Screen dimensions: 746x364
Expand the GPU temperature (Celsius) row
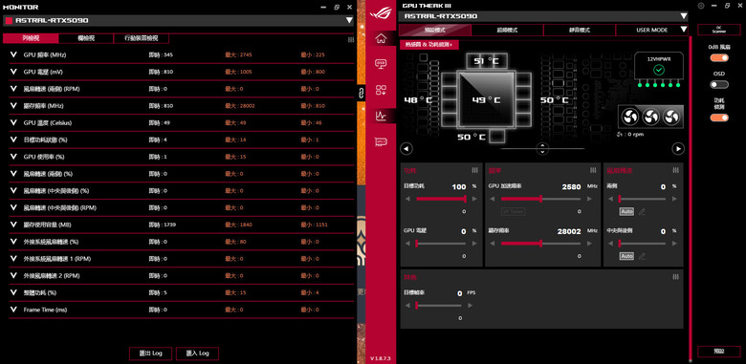coord(13,122)
